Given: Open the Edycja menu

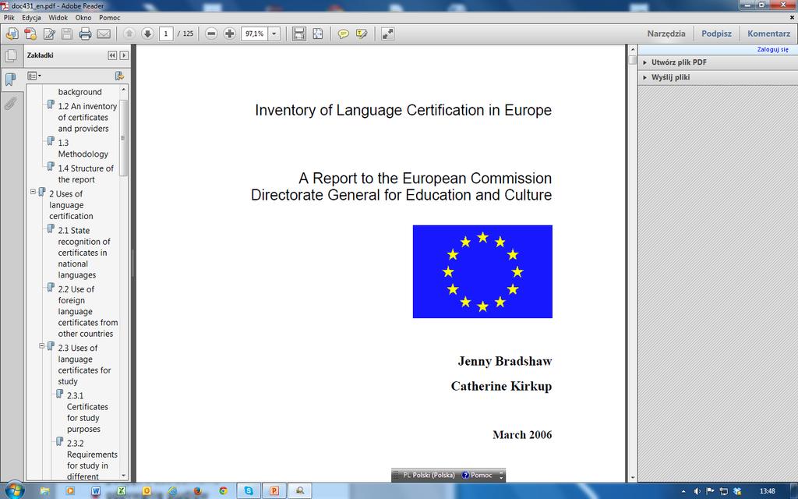Looking at the screenshot, I should click(x=31, y=17).
